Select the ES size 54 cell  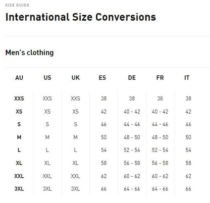(x=103, y=150)
